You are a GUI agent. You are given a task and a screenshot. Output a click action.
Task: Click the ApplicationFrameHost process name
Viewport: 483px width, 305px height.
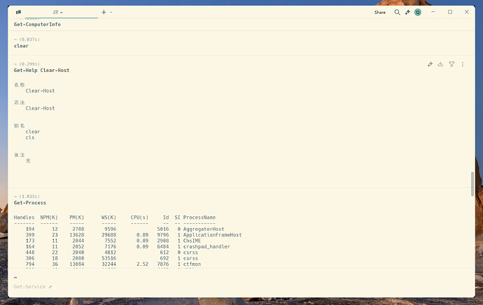[x=212, y=235]
